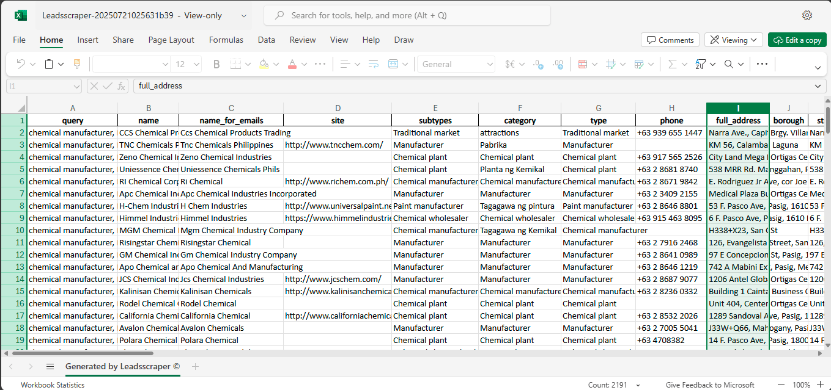Open the all sheets list icon
The height and width of the screenshot is (390, 831).
coord(50,367)
